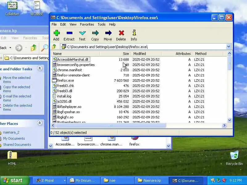The height and width of the screenshot is (185, 247).
Task: Click the horizontal scrollbar thumb in 7-Zip
Action: pyautogui.click(x=111, y=125)
